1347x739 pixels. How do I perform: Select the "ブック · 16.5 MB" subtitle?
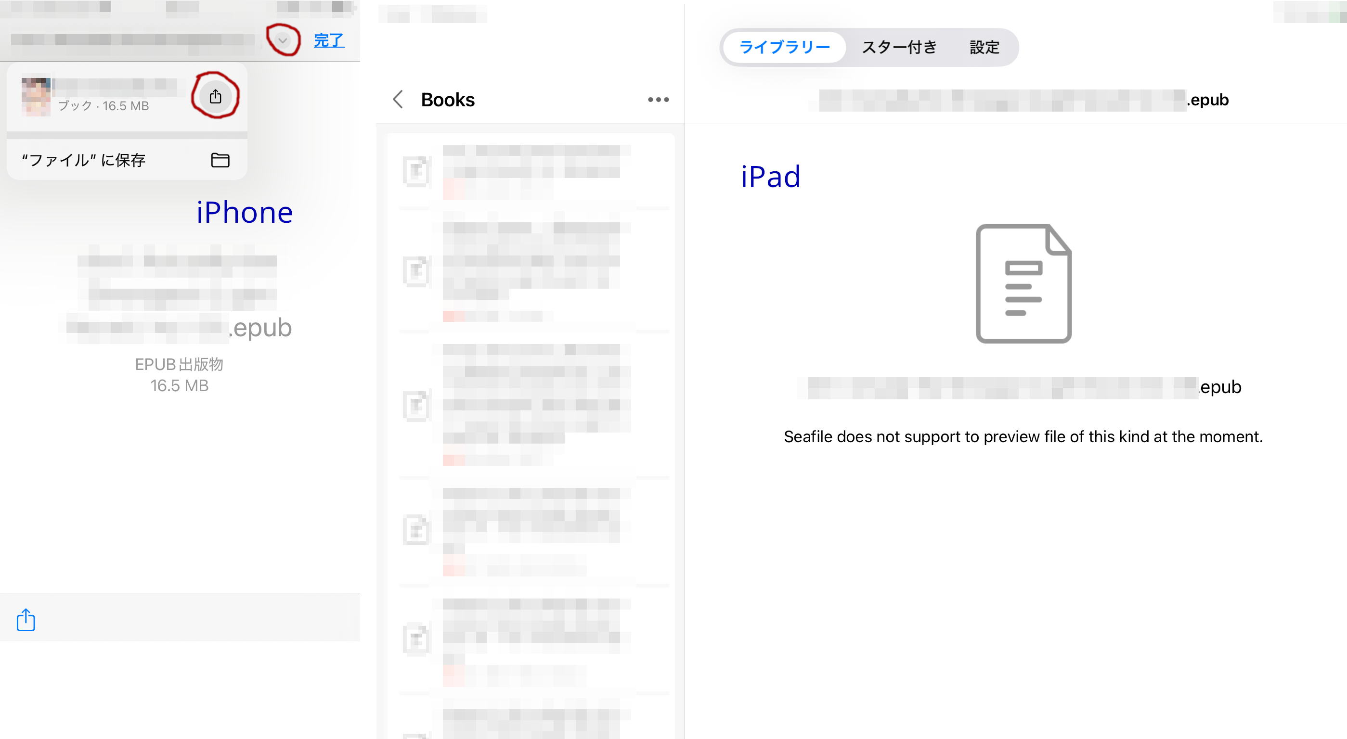(x=103, y=105)
